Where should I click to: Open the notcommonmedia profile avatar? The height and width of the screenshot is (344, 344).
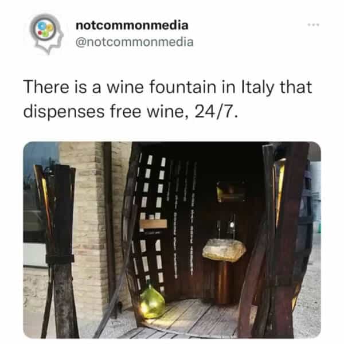pos(46,33)
